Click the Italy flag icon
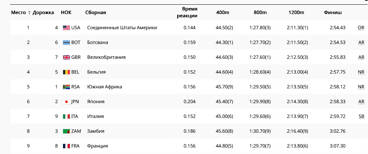This screenshot has height=154, width=368. coord(66,116)
